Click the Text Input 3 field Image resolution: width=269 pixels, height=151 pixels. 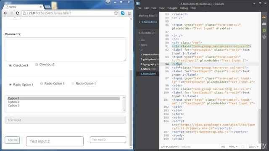coord(108,140)
